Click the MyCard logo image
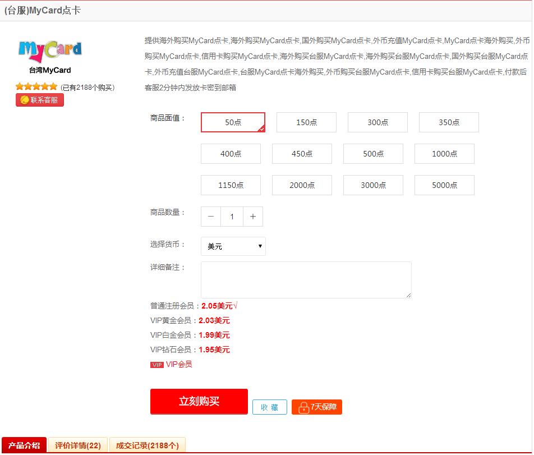 50,51
